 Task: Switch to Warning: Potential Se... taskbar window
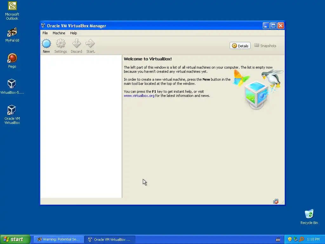59,240
